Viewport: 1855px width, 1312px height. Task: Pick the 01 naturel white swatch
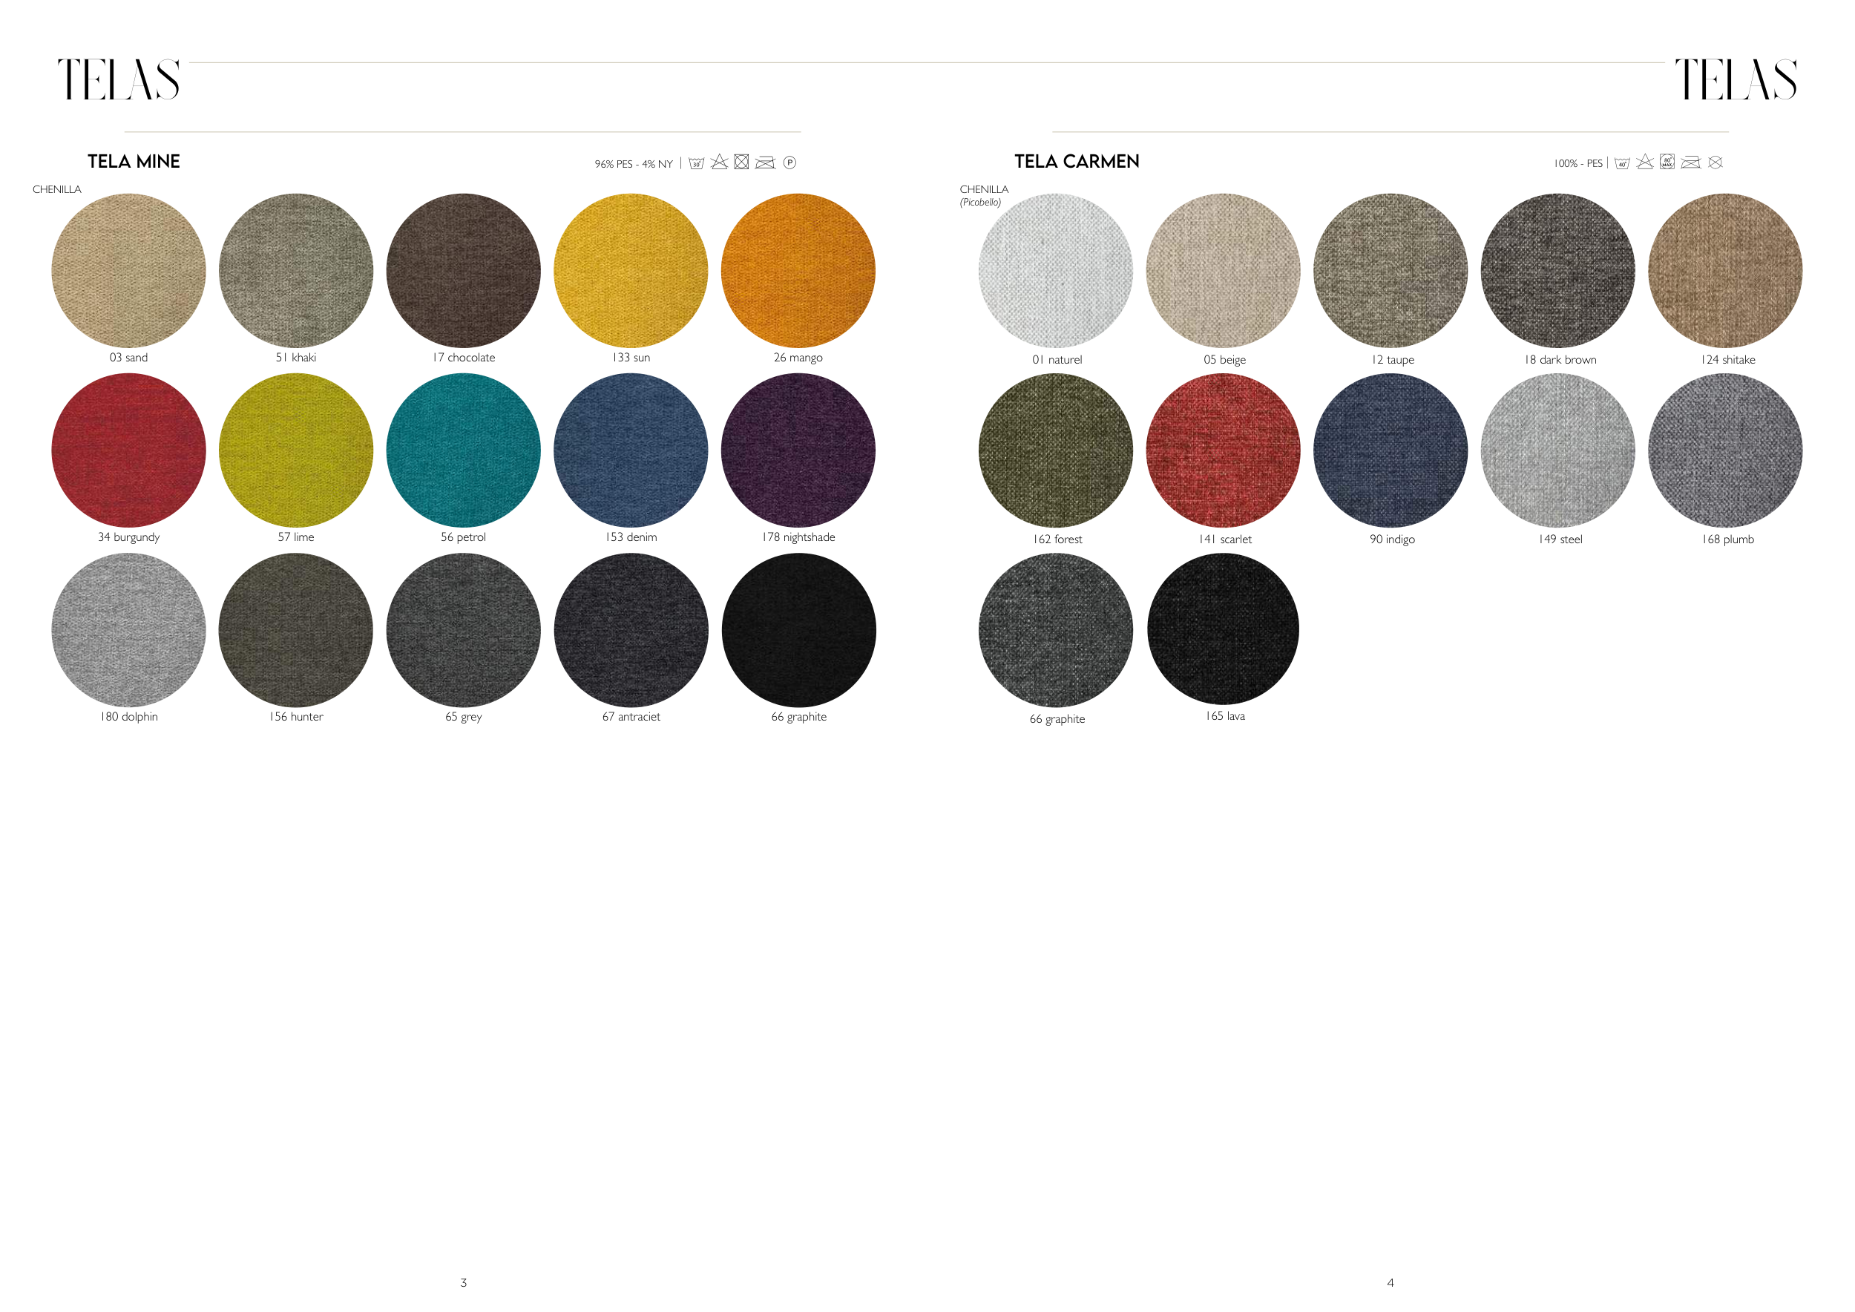(1055, 271)
